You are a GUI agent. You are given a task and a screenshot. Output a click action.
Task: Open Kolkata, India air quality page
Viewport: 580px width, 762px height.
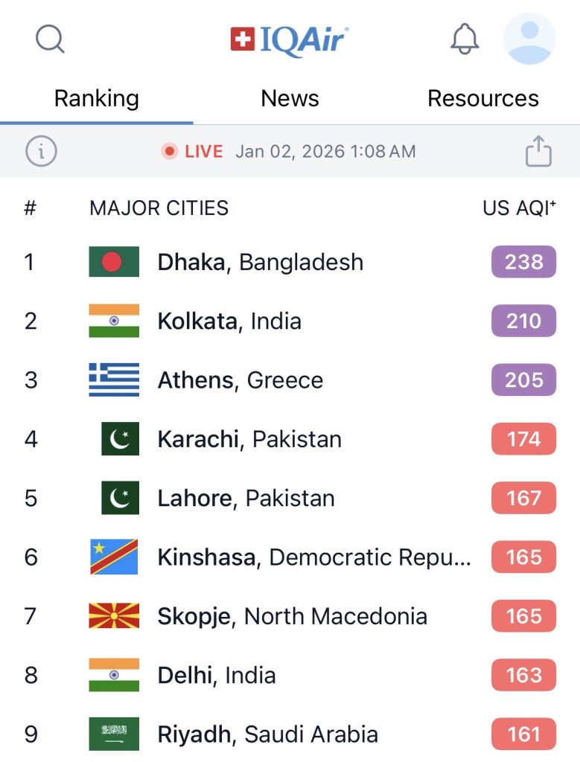pyautogui.click(x=229, y=321)
